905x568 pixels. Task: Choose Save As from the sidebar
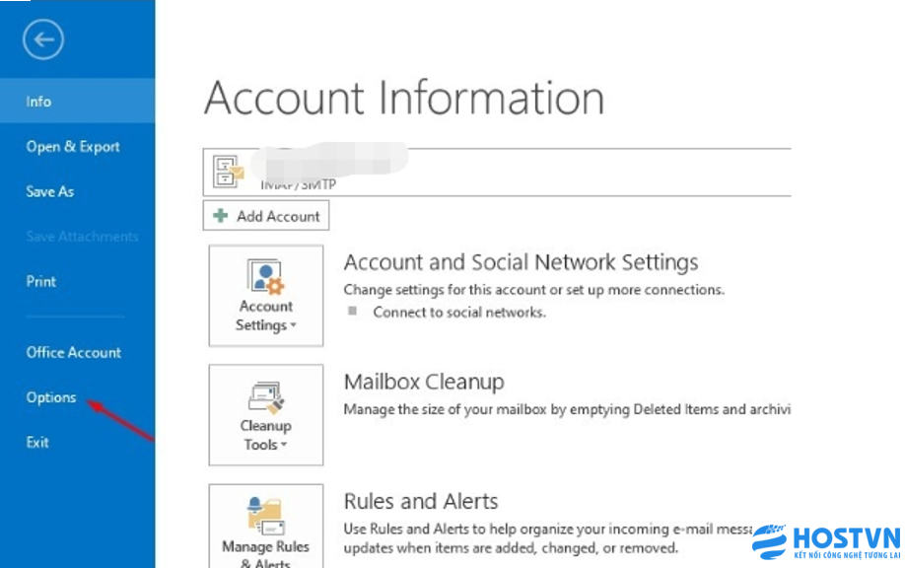tap(50, 192)
